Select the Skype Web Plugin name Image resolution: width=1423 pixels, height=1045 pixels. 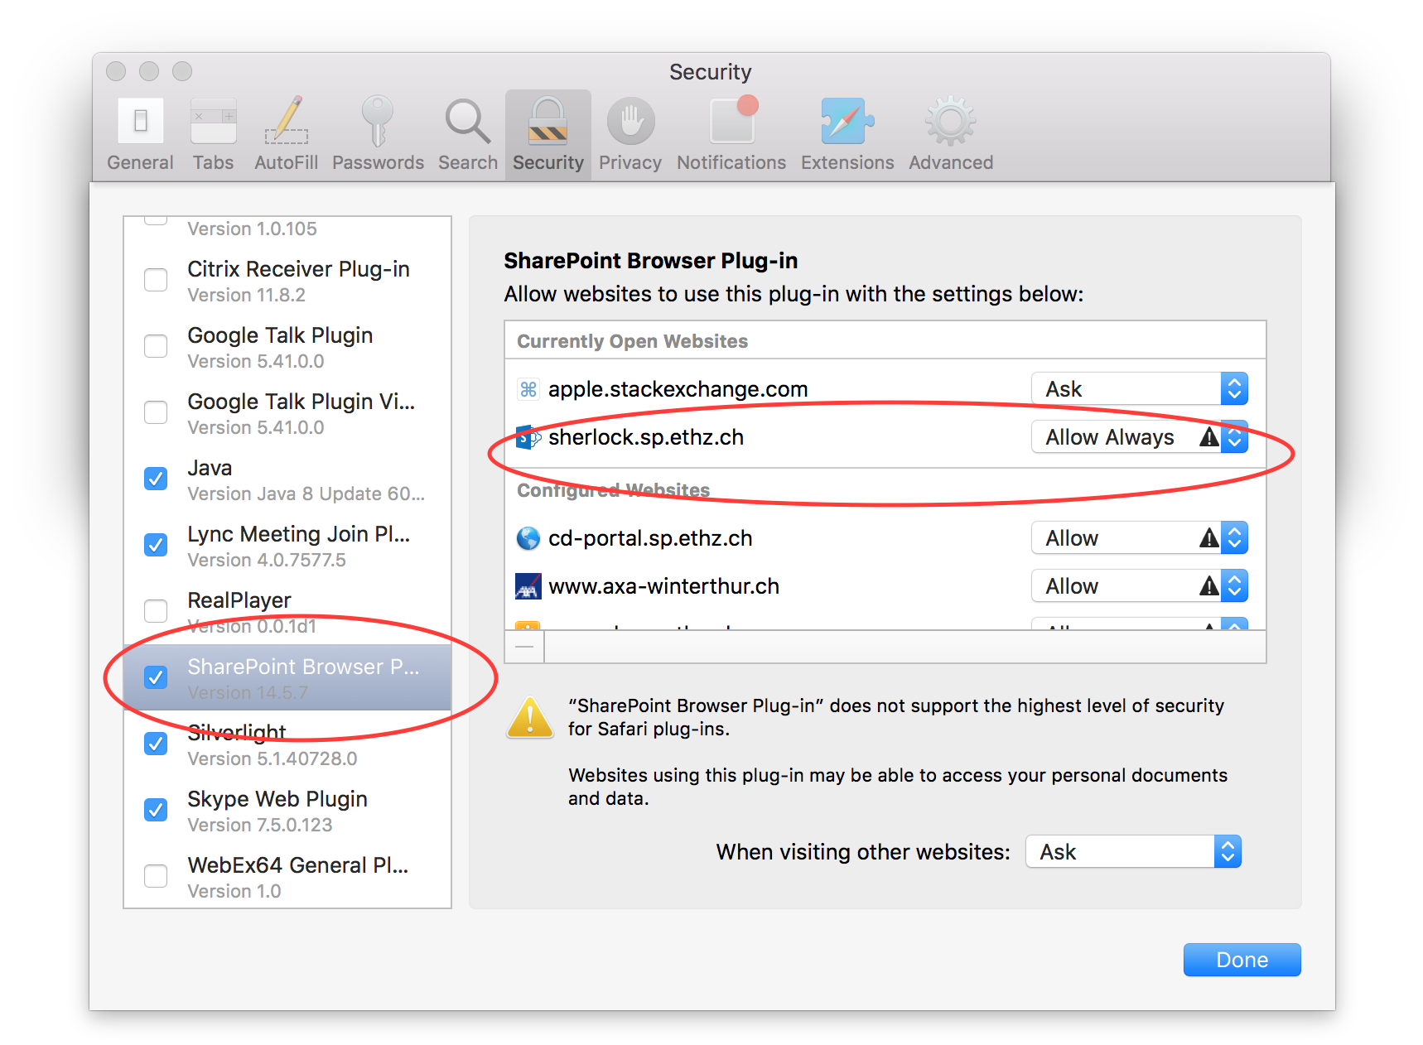[277, 799]
